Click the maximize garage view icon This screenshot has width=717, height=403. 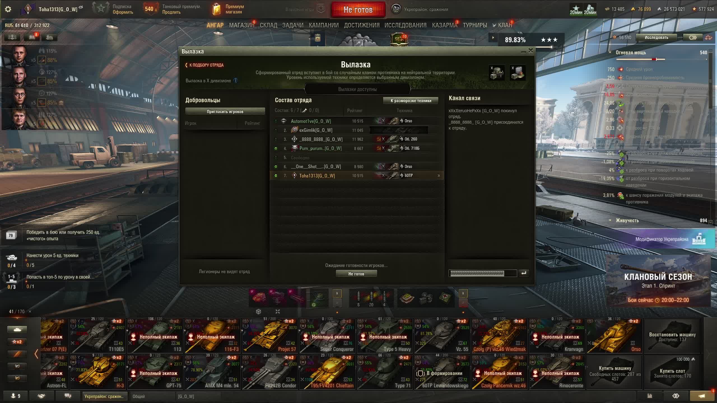click(x=278, y=311)
